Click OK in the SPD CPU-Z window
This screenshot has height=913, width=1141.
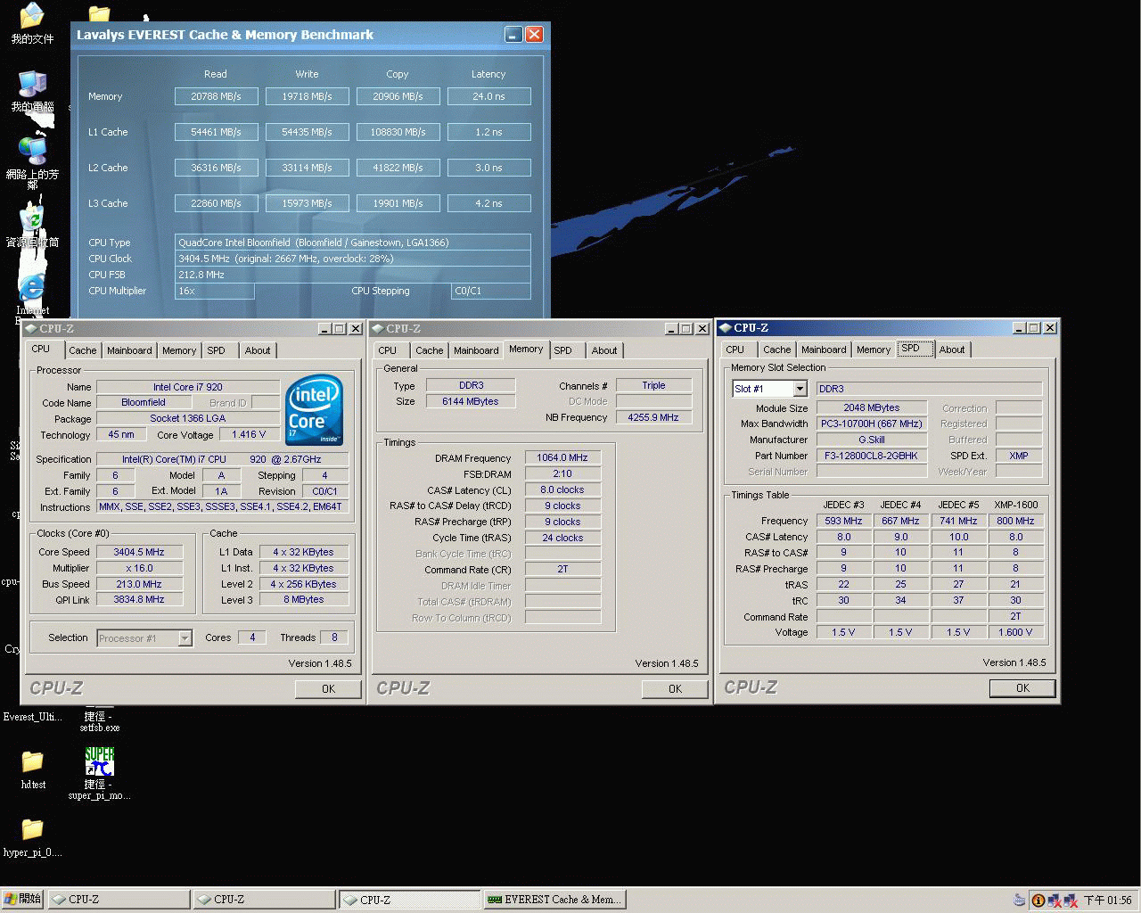(1022, 688)
